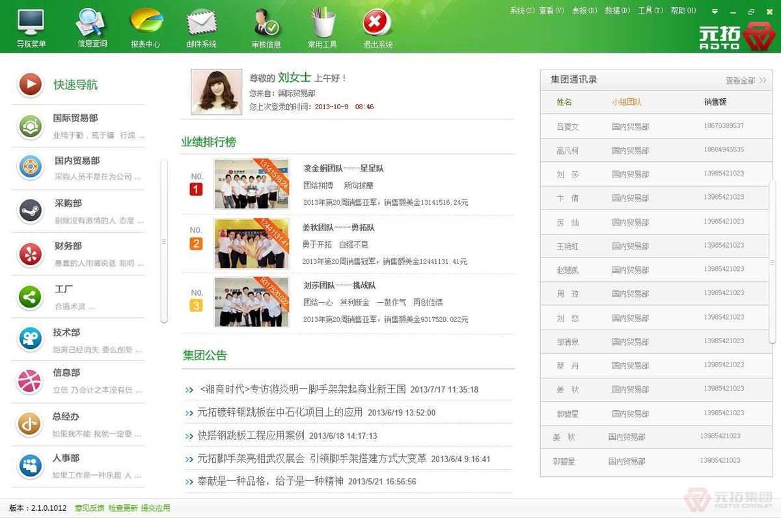Click the contact list scrollbar on right

click(x=772, y=261)
